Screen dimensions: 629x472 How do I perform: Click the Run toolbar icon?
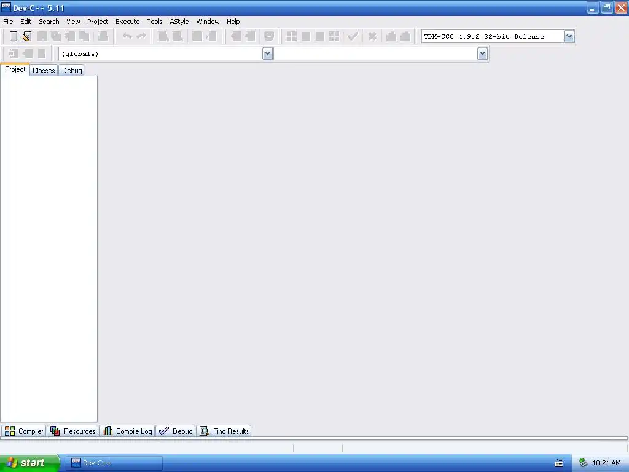(x=306, y=36)
